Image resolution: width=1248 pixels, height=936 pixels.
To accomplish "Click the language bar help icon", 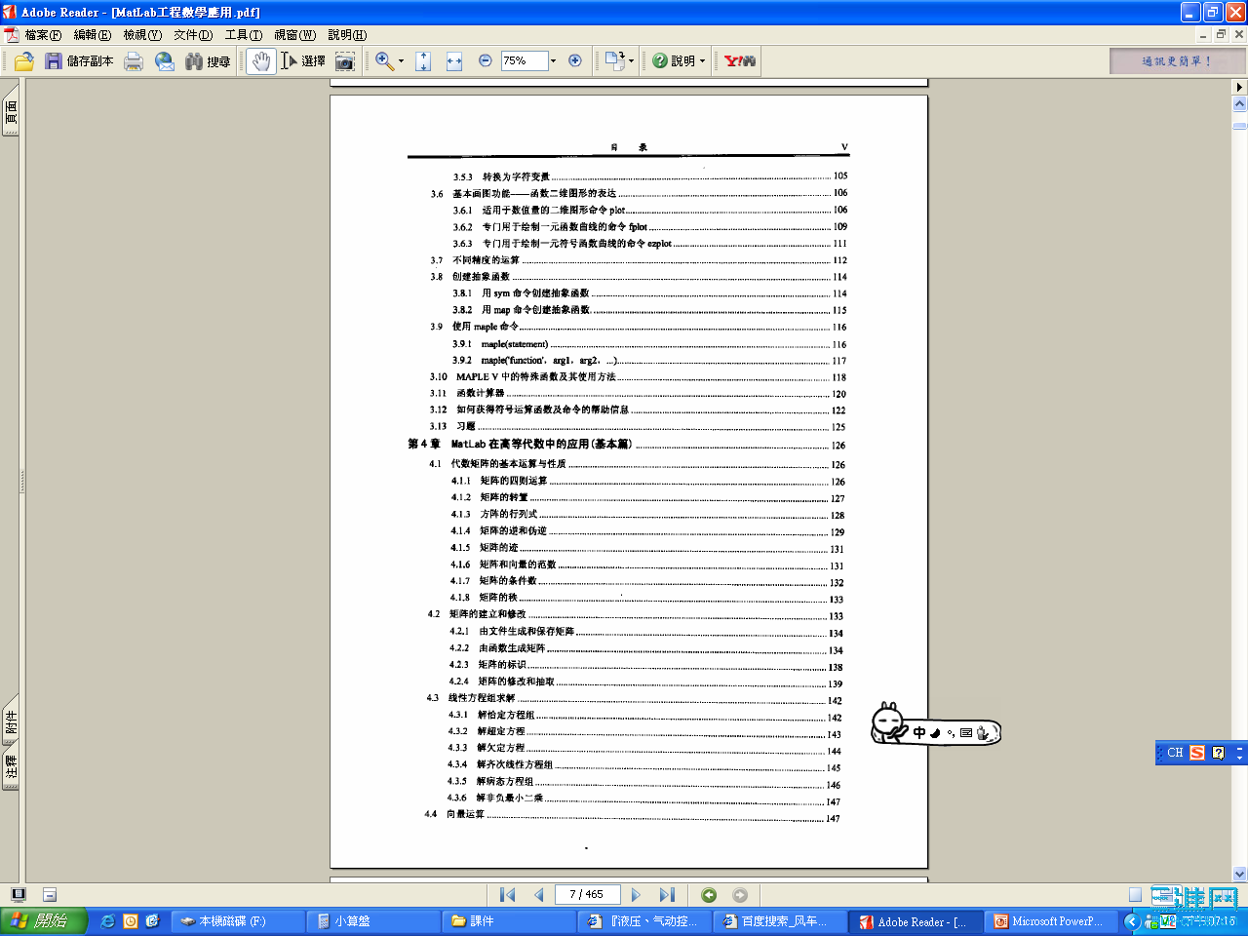I will 1219,753.
